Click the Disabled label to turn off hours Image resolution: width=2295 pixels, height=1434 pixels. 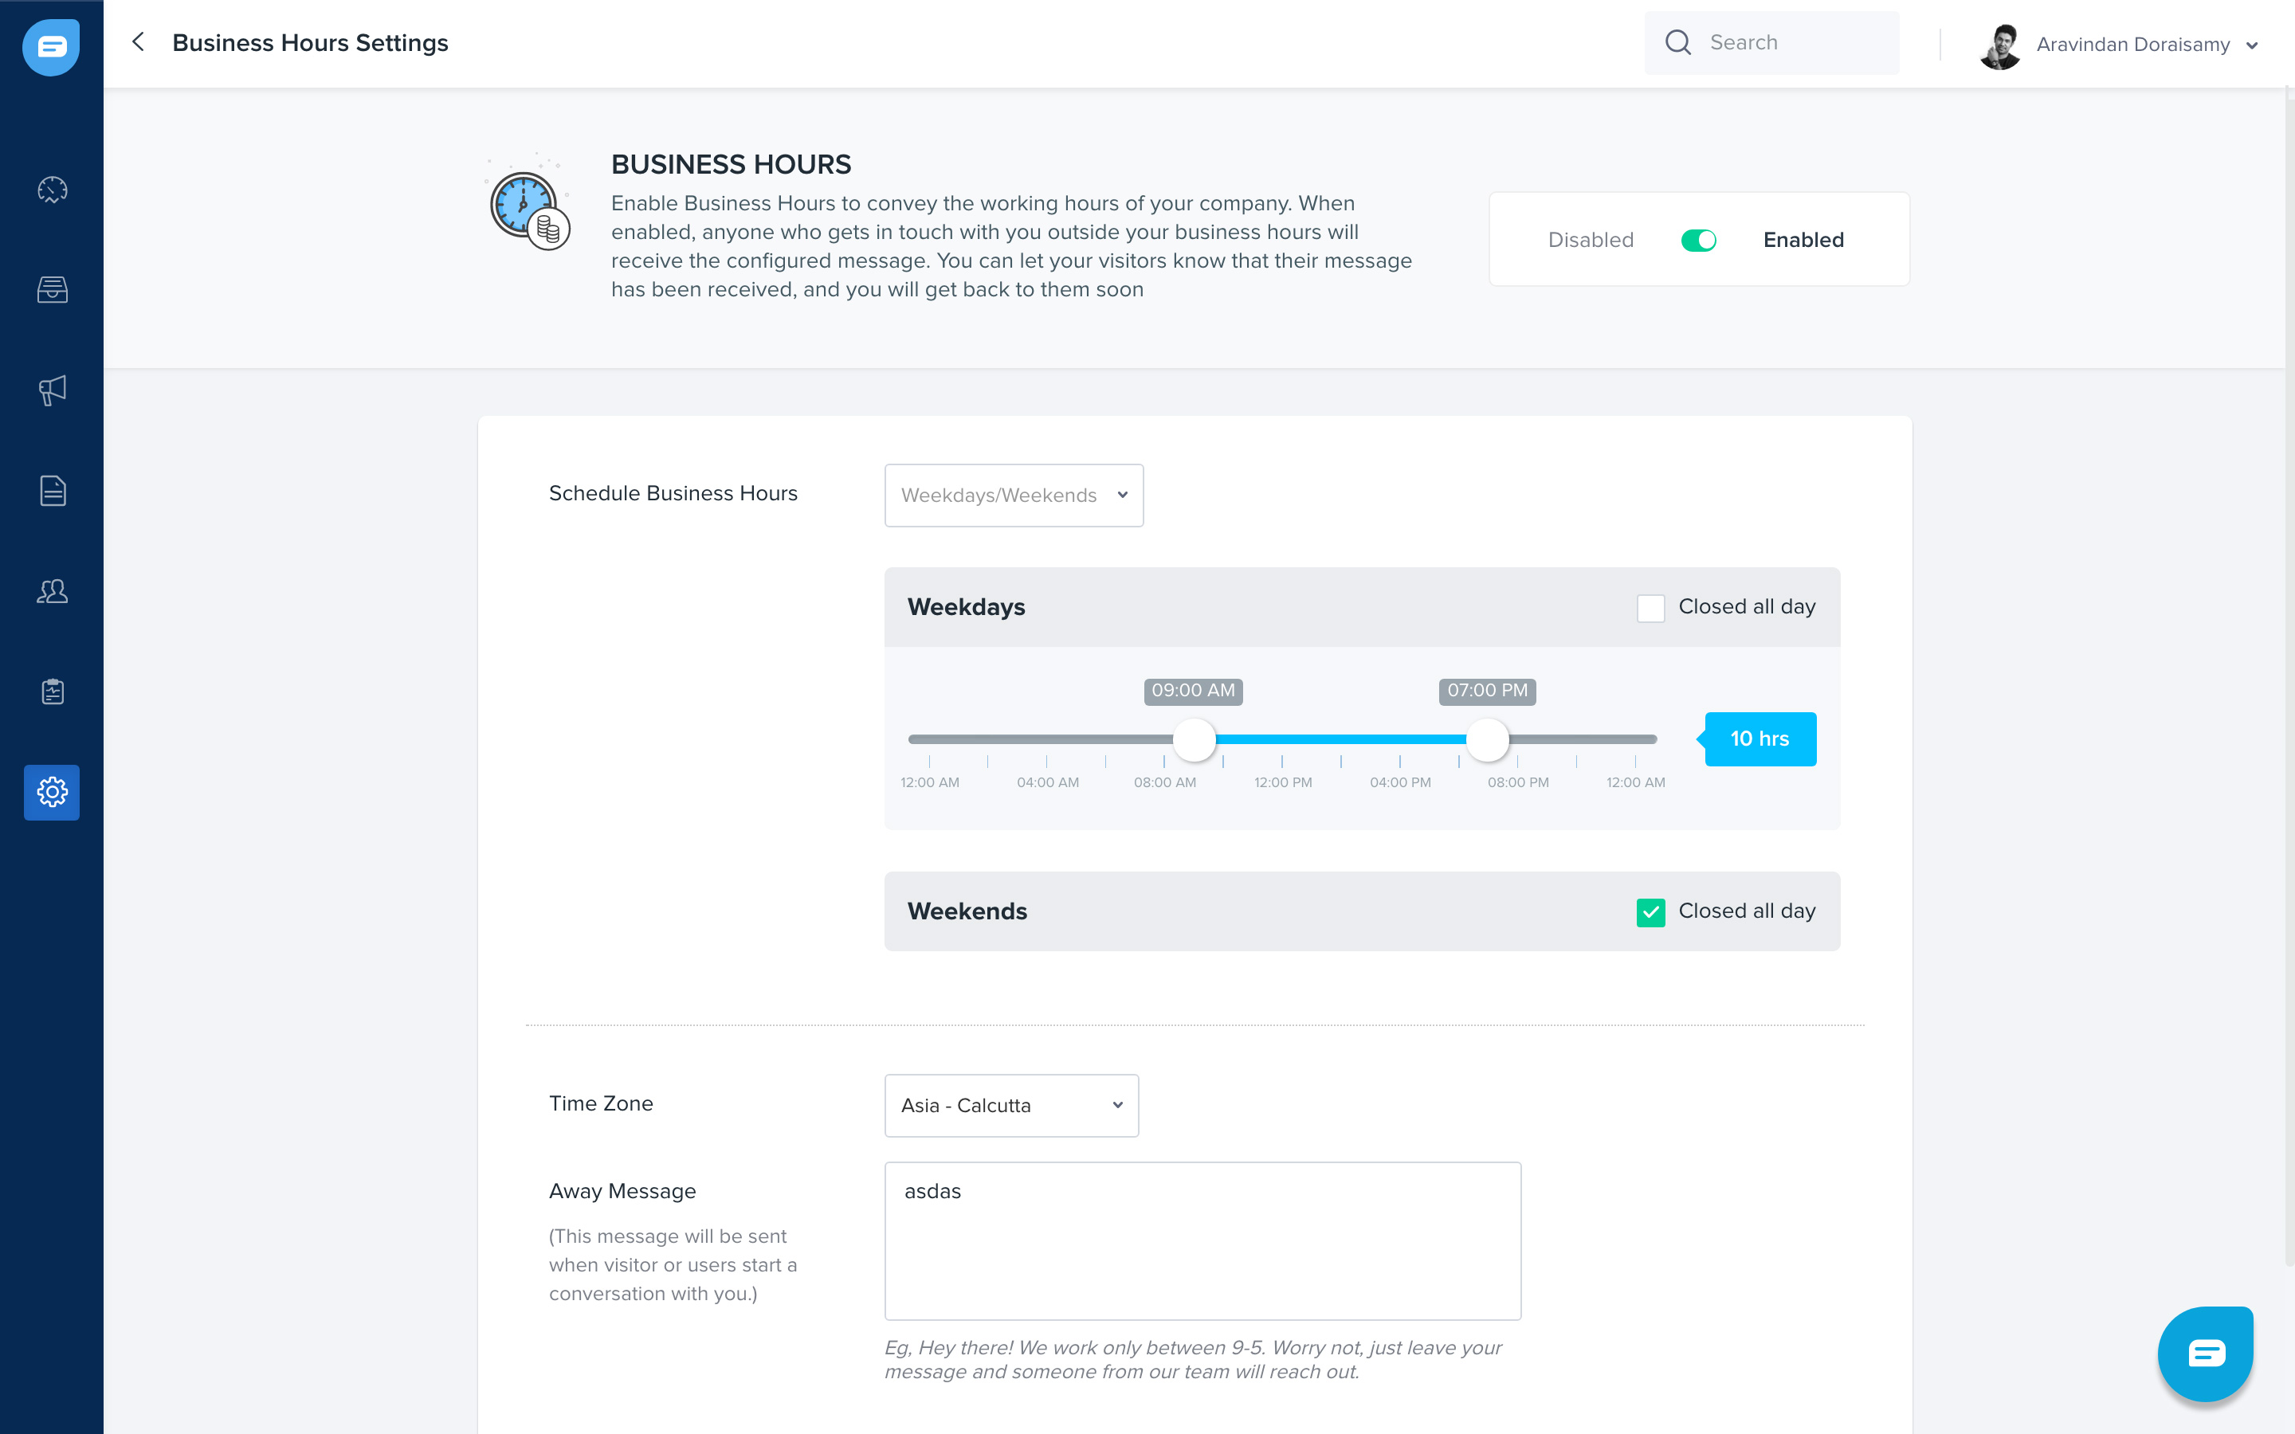pyautogui.click(x=1591, y=240)
